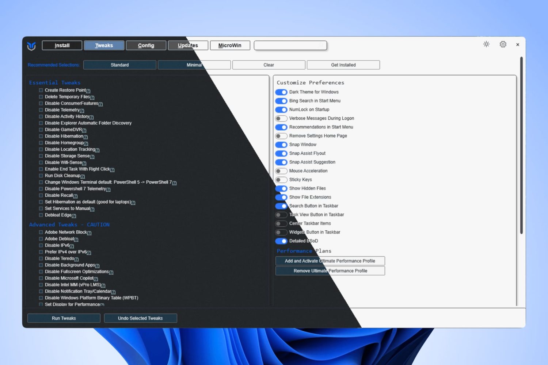Enable Verbose Messages During Logon
The image size is (548, 365).
coord(281,119)
